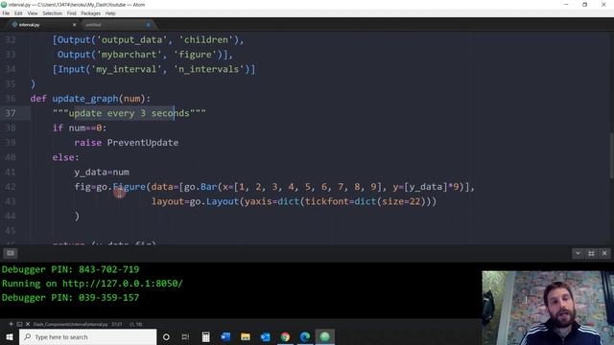Open the Help menu
This screenshot has height=345, width=614.
click(110, 13)
